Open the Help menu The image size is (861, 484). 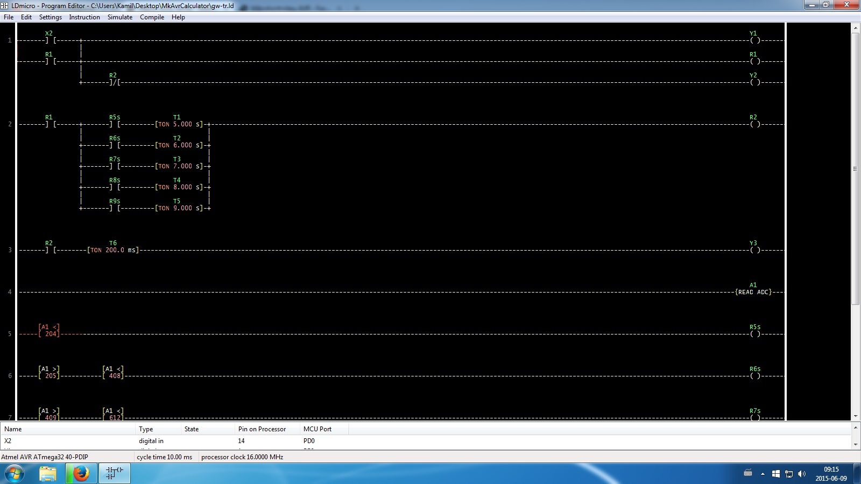178,17
